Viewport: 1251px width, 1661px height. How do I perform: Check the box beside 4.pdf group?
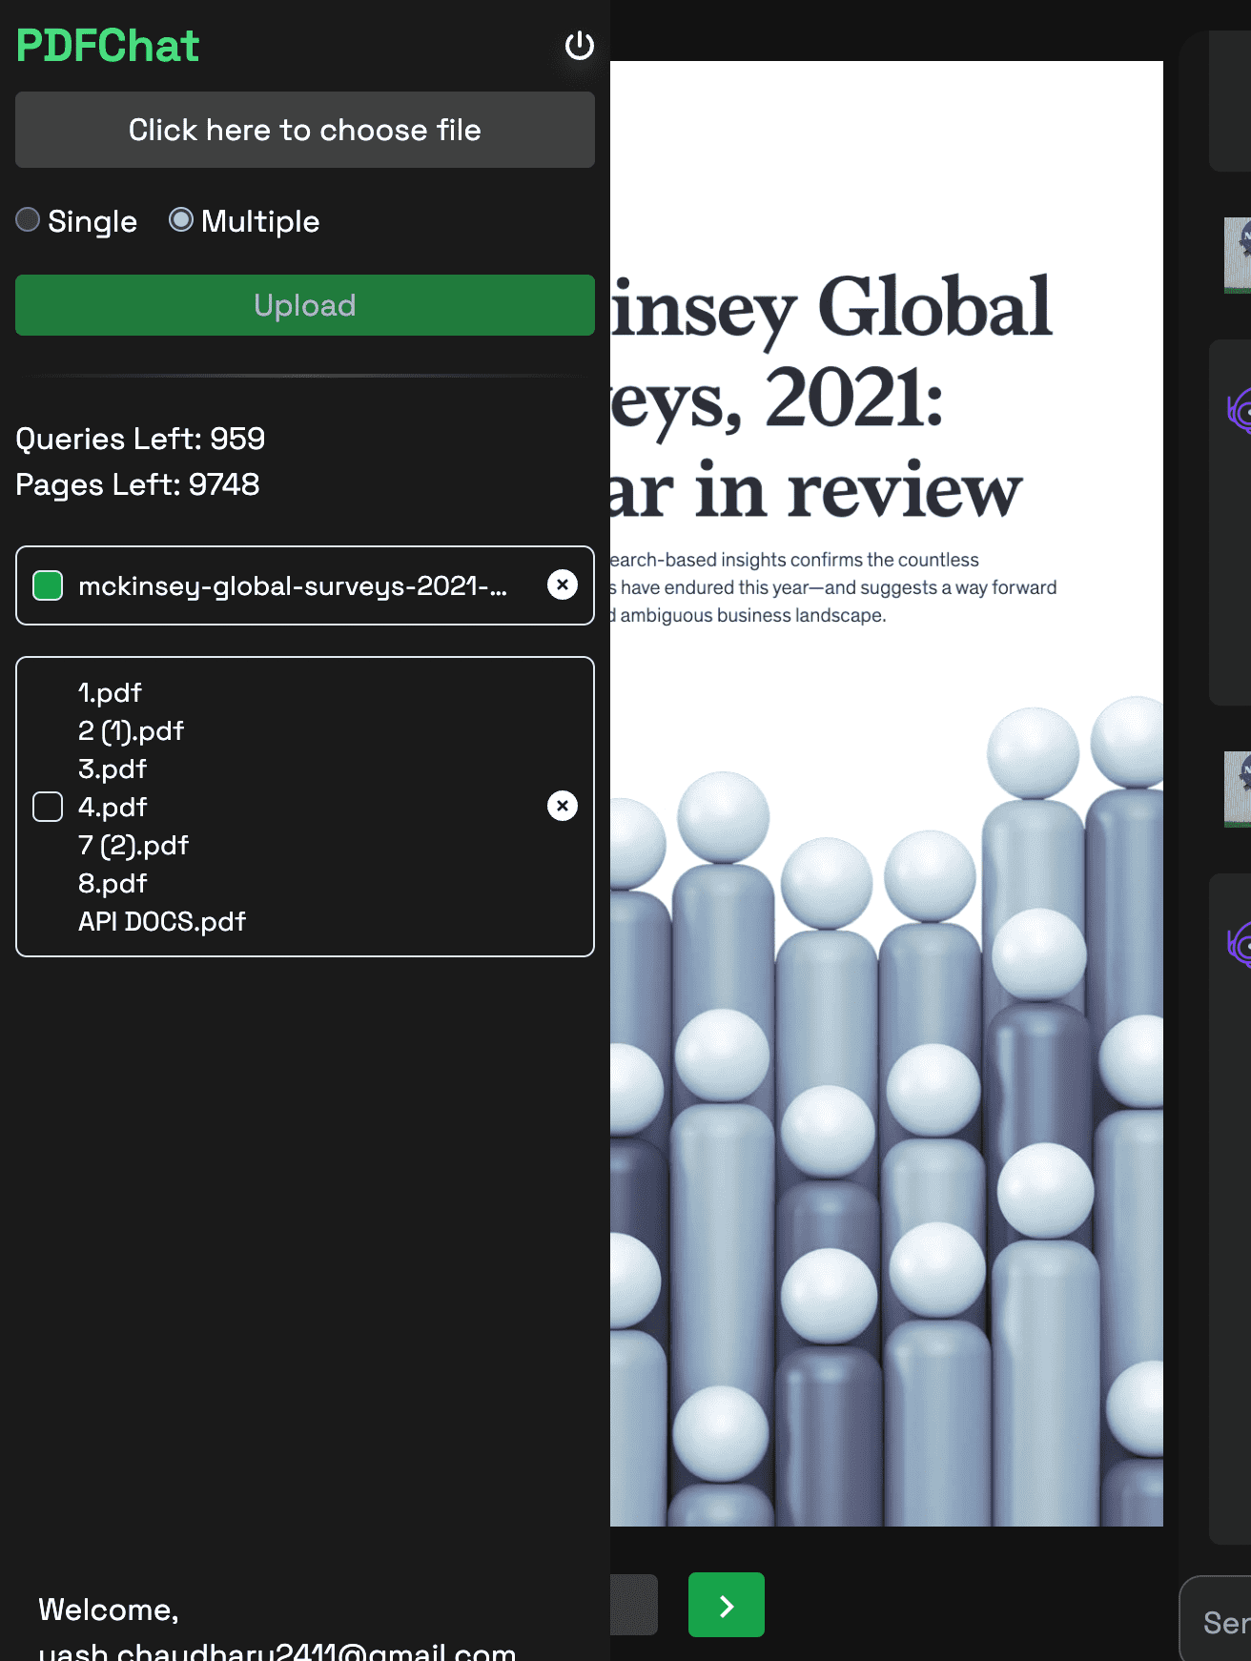48,807
